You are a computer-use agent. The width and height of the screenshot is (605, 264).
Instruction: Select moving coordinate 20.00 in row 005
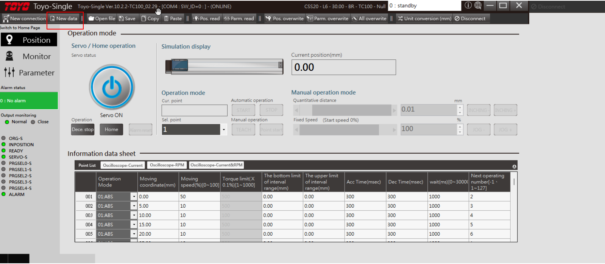point(158,234)
